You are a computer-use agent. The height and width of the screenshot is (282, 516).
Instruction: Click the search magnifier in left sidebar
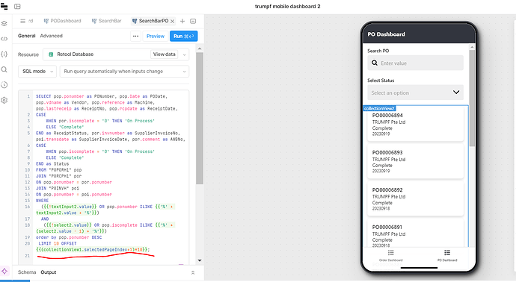(x=4, y=69)
